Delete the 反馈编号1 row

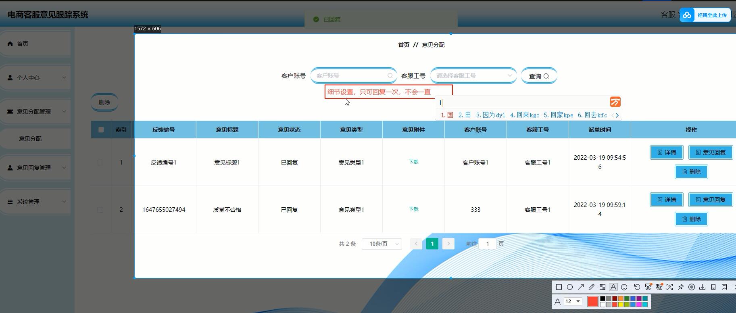[x=691, y=172]
